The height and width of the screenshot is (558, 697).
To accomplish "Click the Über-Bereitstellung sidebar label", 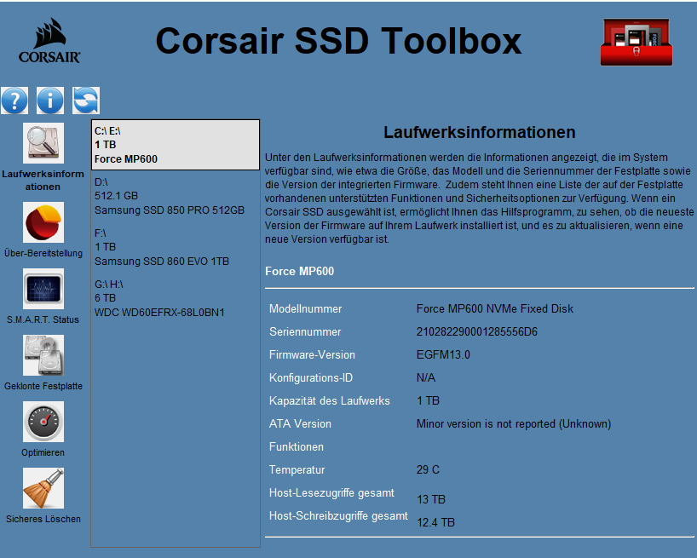I will point(43,253).
